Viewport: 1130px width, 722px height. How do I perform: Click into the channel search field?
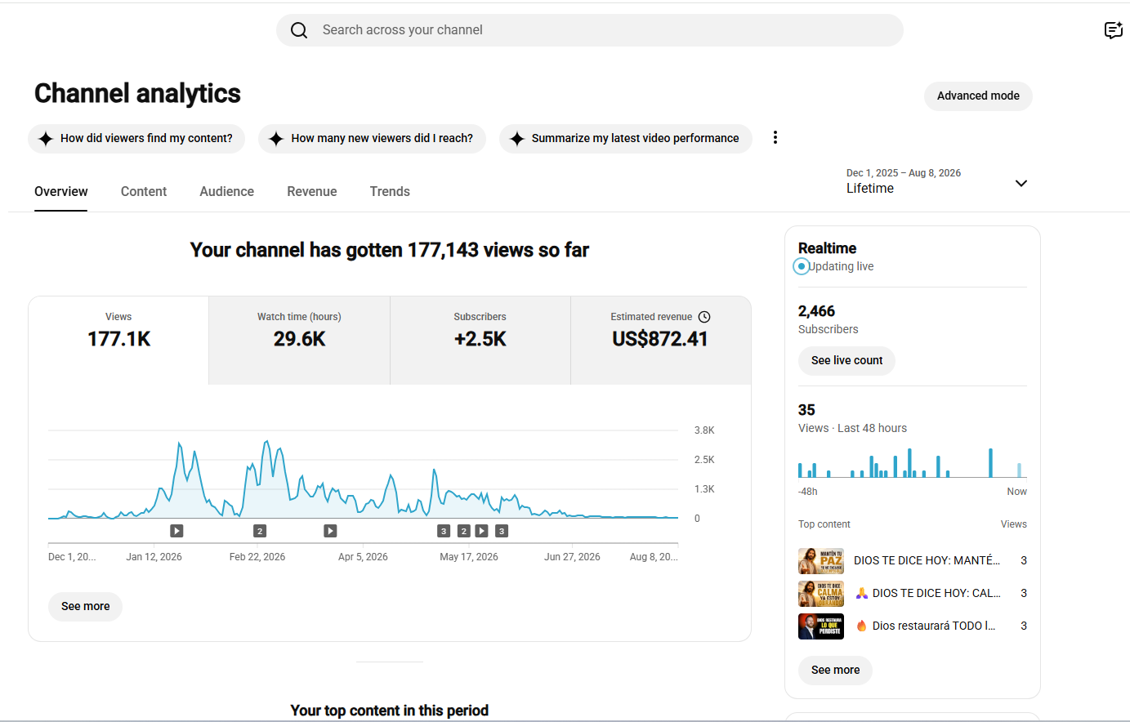point(590,30)
